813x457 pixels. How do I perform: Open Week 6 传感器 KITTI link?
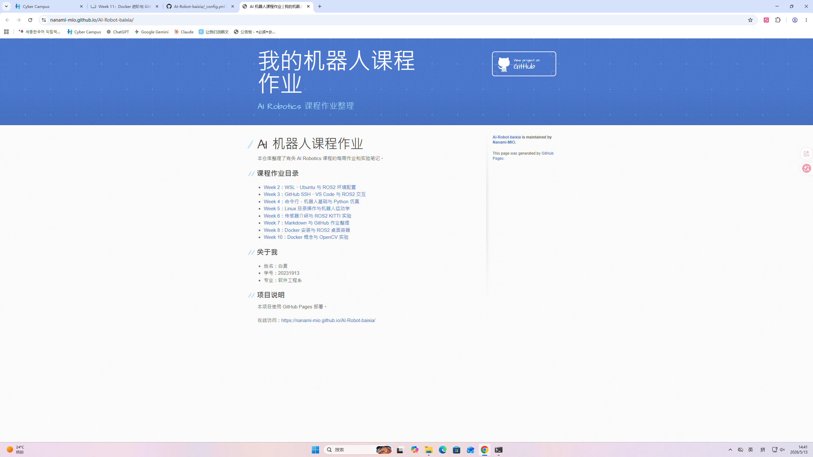[x=307, y=216]
